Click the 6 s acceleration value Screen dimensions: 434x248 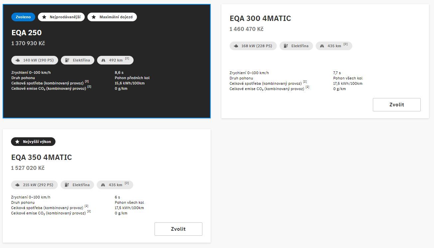pos(117,197)
